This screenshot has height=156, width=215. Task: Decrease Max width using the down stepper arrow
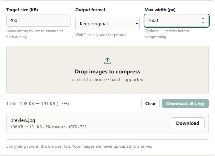203,23
